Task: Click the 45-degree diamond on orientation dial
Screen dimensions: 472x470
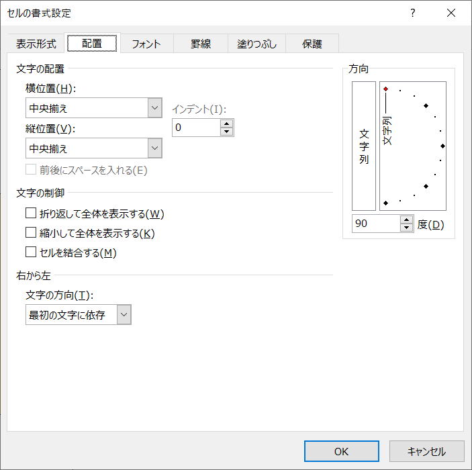Action: 426,105
